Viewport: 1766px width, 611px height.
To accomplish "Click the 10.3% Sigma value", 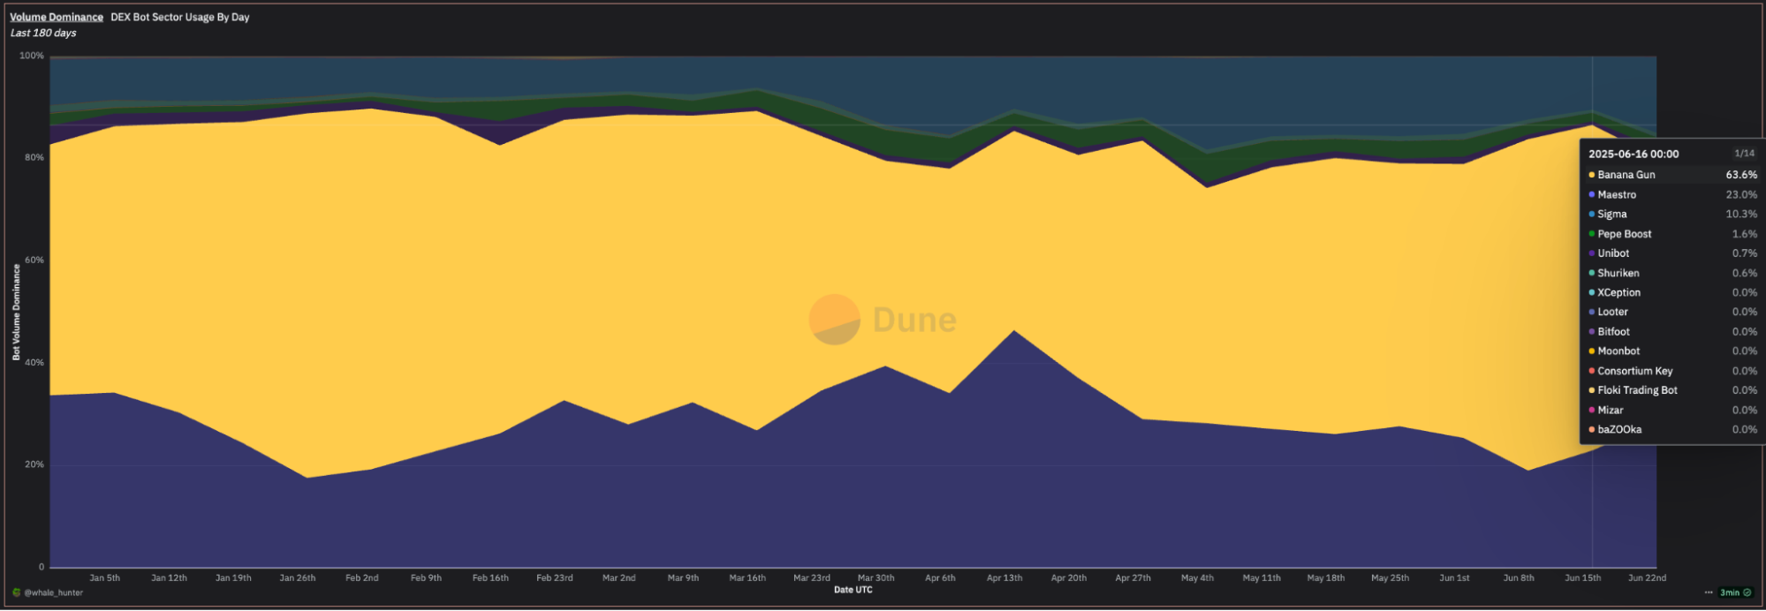I will [1741, 214].
